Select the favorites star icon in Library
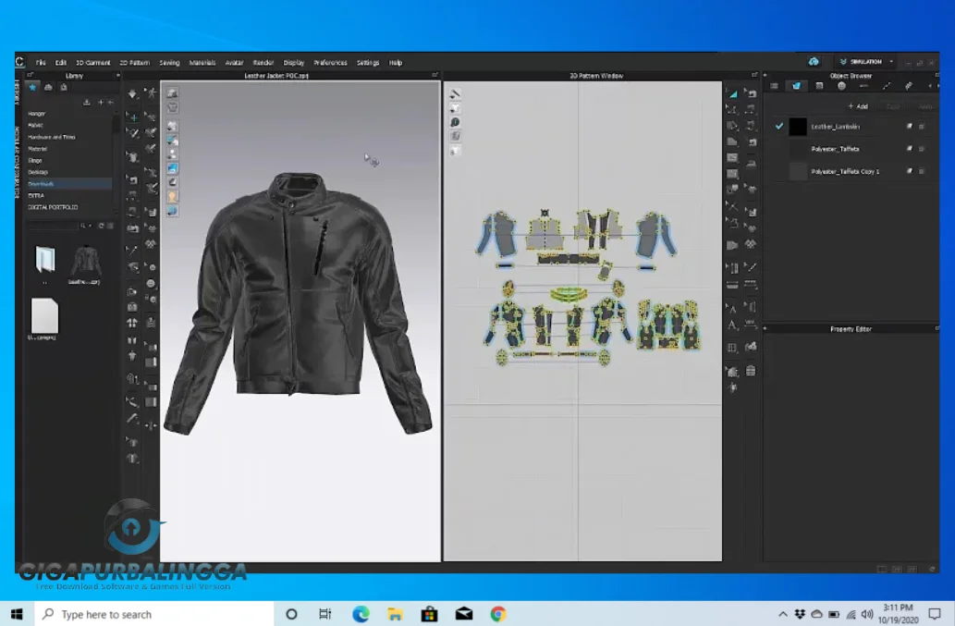The height and width of the screenshot is (626, 955). tap(33, 87)
